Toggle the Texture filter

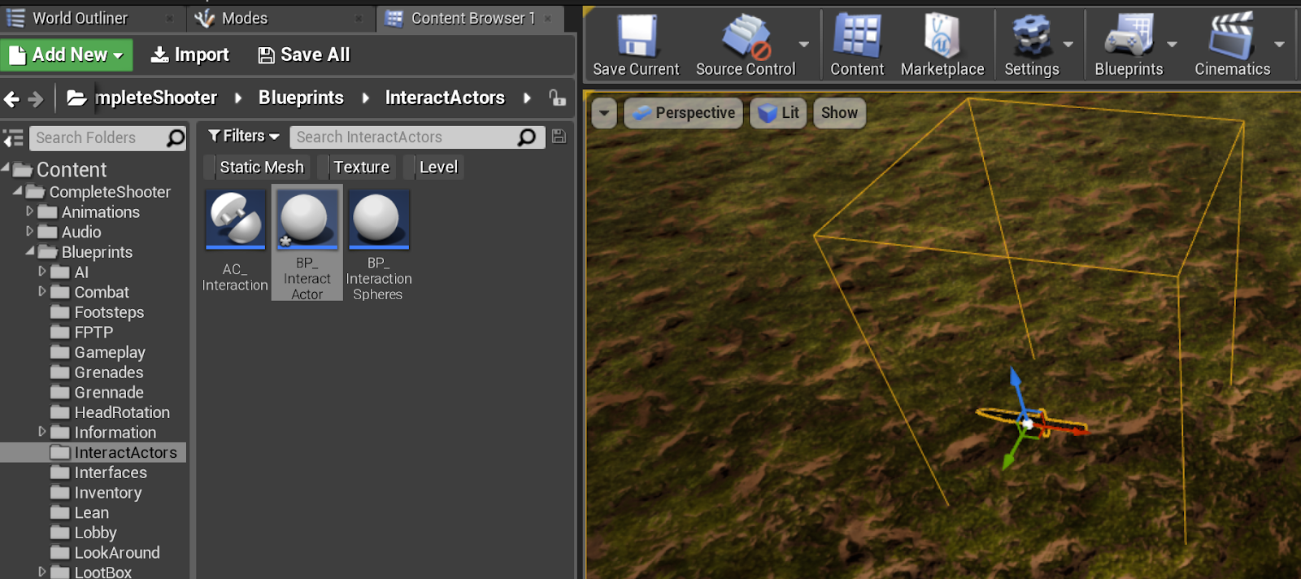click(356, 167)
